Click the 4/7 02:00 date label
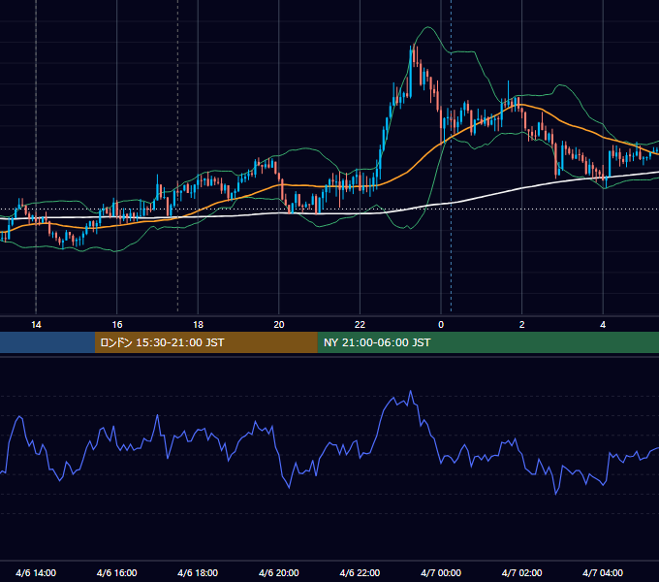The width and height of the screenshot is (659, 582). 521,572
